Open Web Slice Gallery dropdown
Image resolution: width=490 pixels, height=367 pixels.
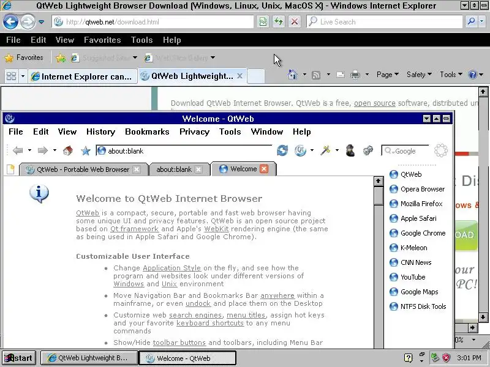click(213, 57)
